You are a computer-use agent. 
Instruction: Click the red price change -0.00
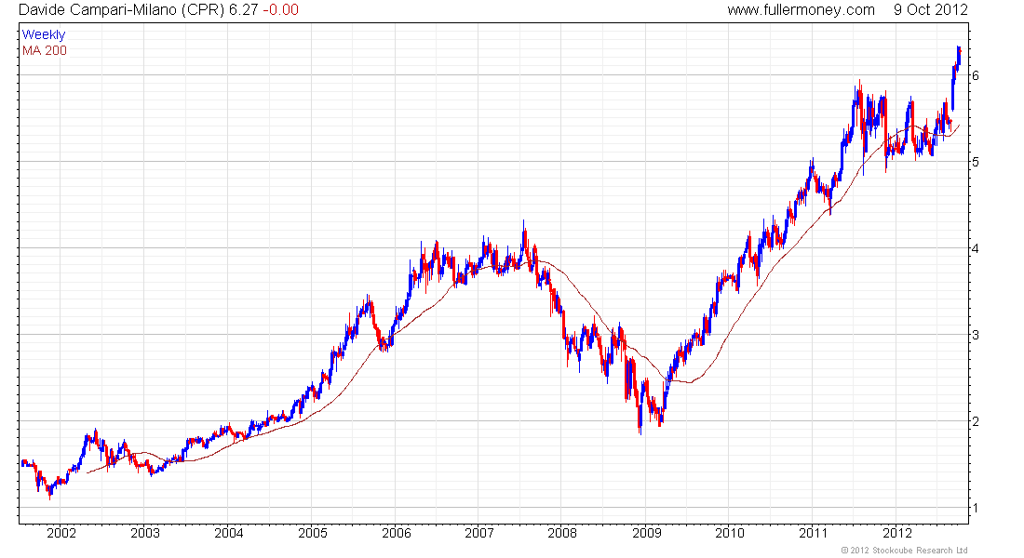click(281, 10)
